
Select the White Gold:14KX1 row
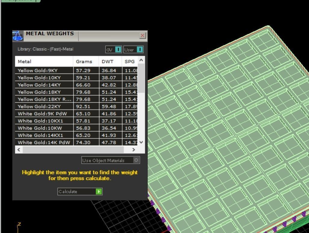[x=76, y=135]
